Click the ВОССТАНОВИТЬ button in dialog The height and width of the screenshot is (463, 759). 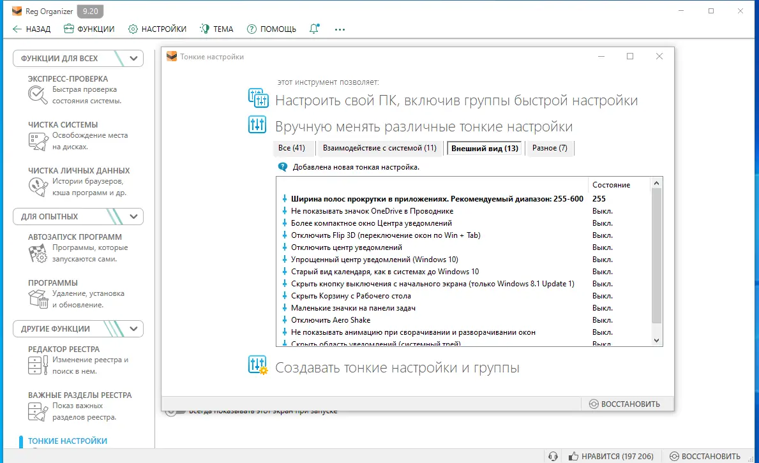pos(626,403)
